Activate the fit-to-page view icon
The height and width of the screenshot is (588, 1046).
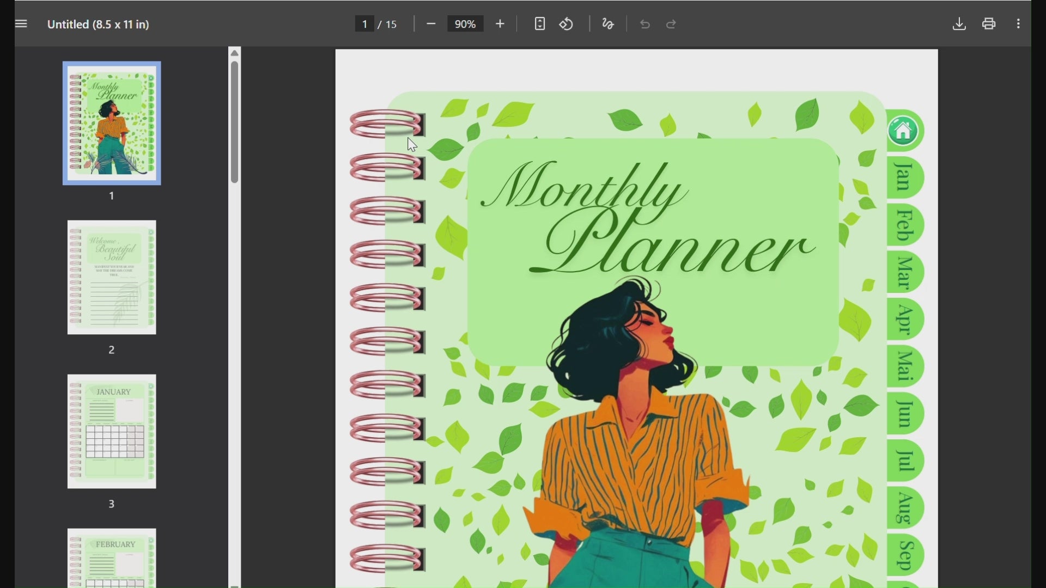point(539,24)
